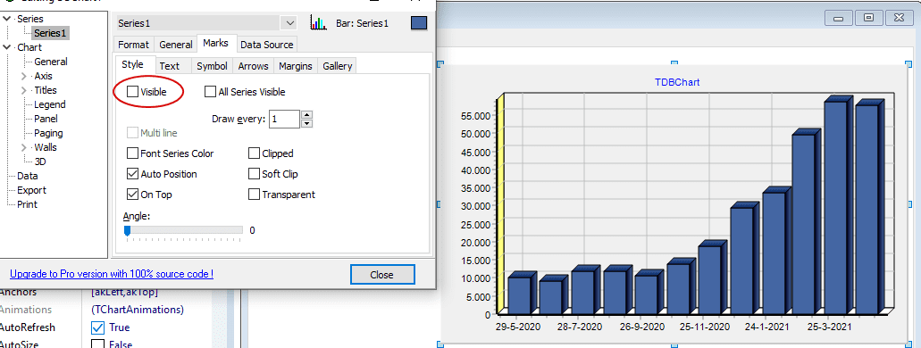Decrease the Draw every value

(x=306, y=123)
